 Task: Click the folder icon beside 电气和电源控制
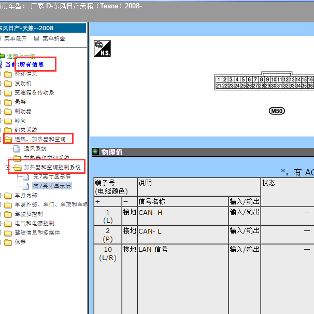[8, 224]
